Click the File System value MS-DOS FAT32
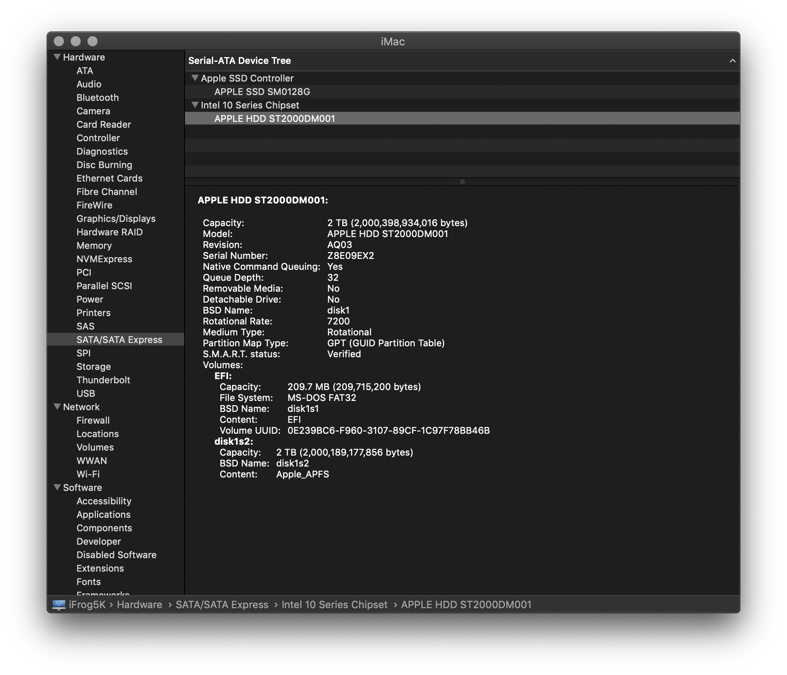The height and width of the screenshot is (675, 787). [322, 398]
